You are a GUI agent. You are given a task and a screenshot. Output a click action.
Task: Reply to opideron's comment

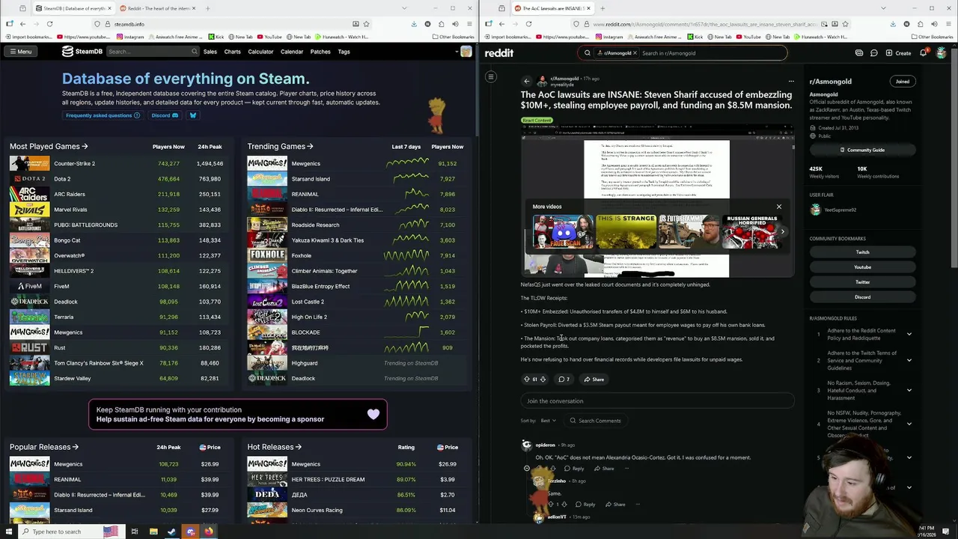(575, 469)
